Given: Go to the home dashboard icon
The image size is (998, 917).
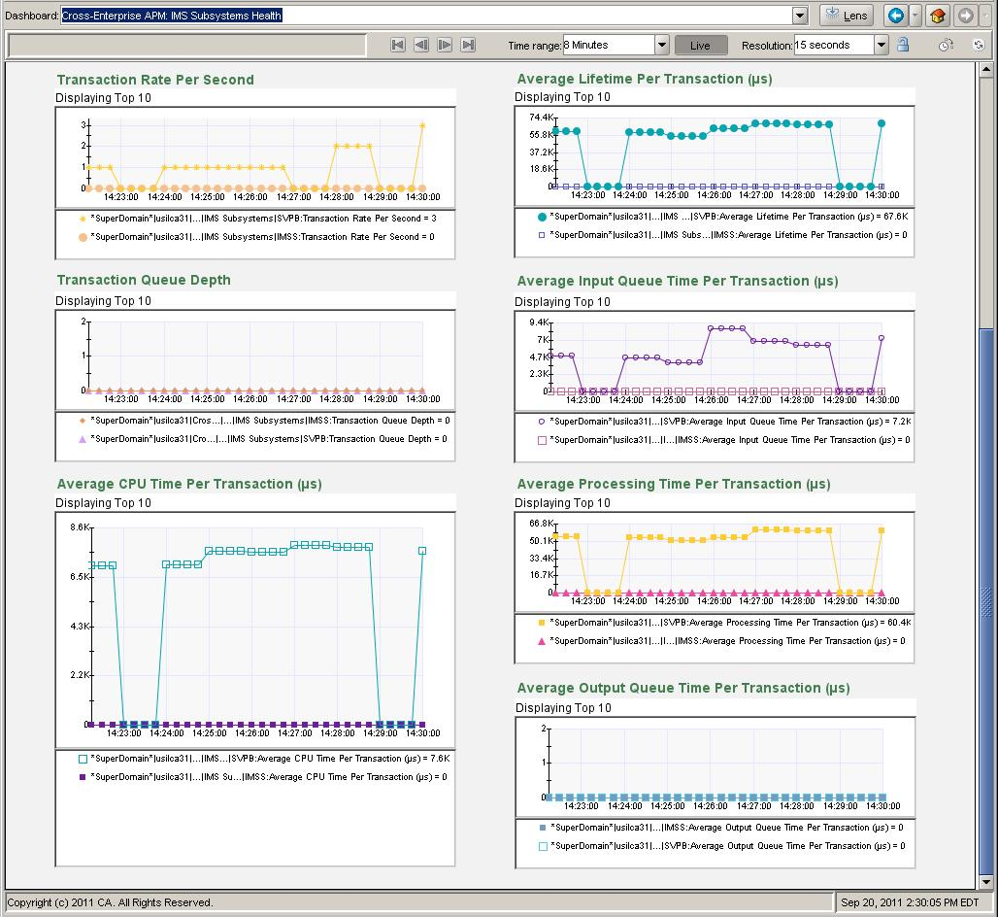Looking at the screenshot, I should click(937, 16).
